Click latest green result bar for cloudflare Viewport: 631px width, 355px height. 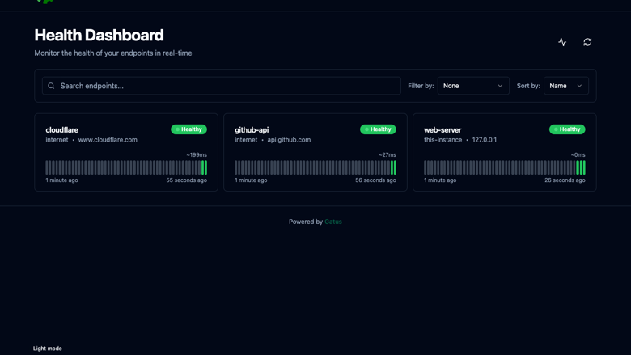click(206, 167)
